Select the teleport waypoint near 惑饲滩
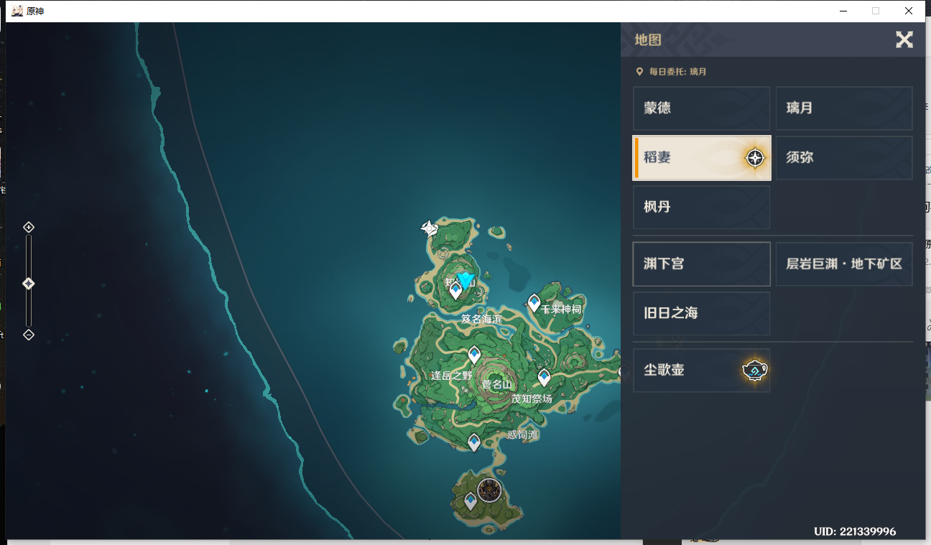931x545 pixels. pyautogui.click(x=474, y=443)
